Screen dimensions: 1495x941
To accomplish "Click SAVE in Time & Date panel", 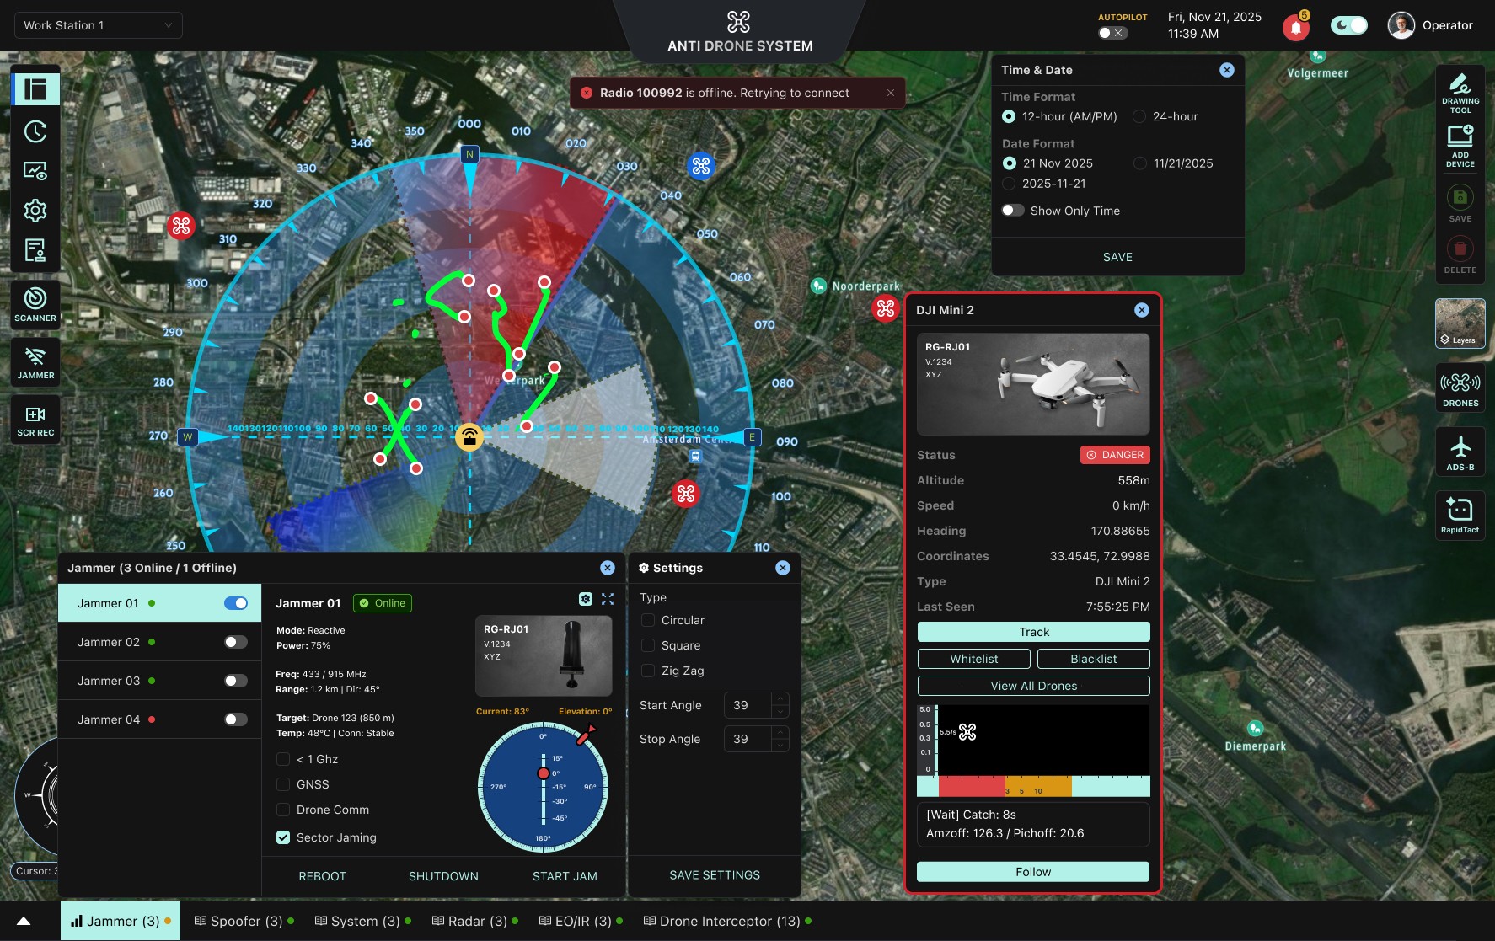I will click(x=1117, y=257).
